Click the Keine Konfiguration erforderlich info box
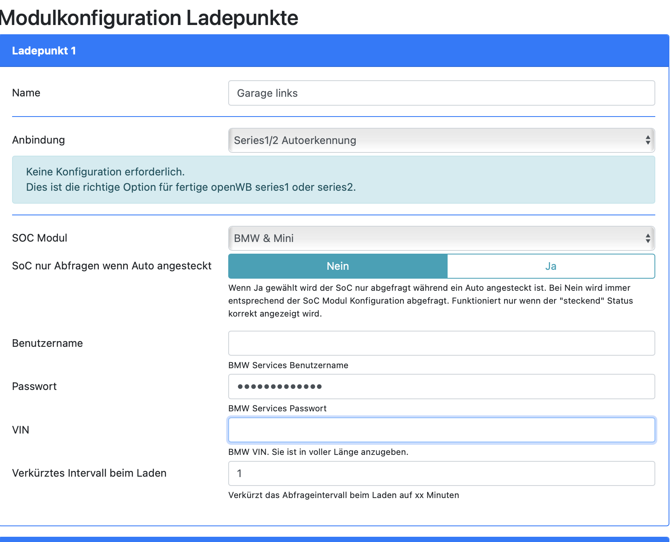 tap(333, 180)
